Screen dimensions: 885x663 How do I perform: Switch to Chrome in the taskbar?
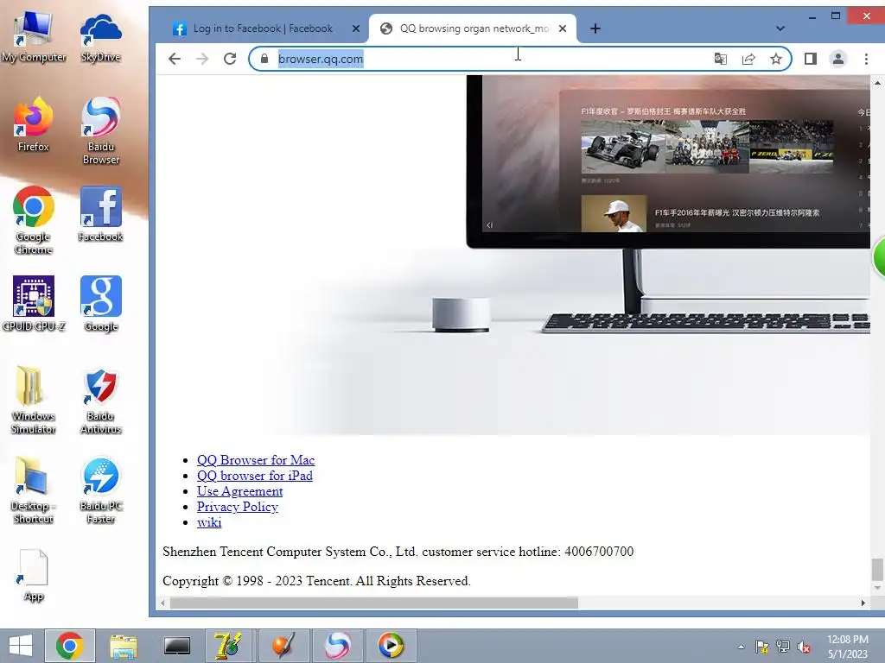point(70,646)
